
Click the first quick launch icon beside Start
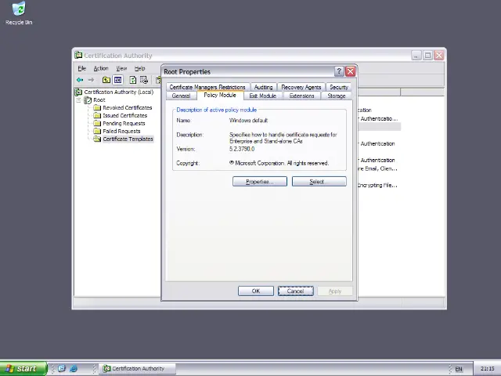click(x=62, y=368)
